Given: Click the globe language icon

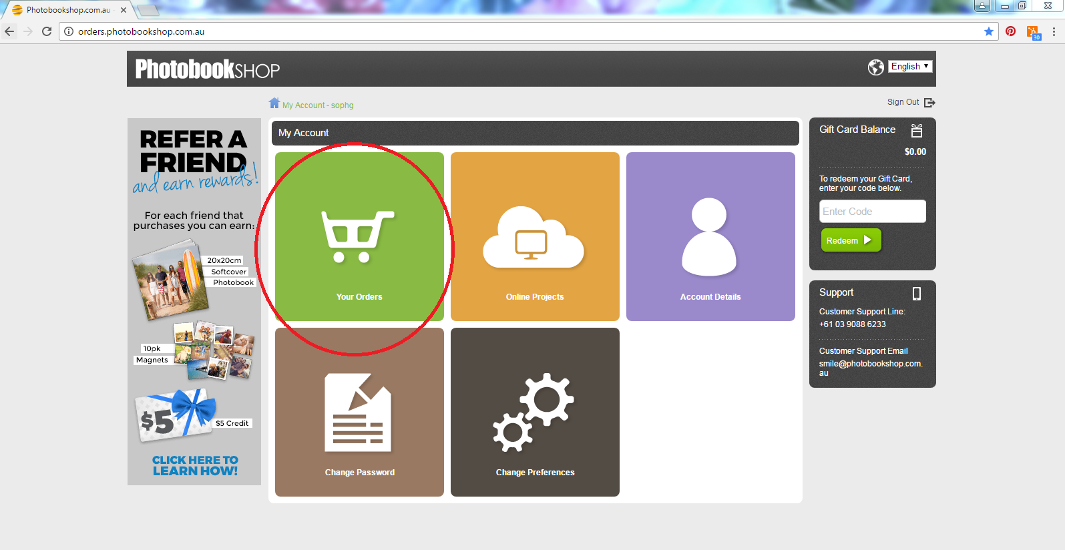Looking at the screenshot, I should click(x=876, y=67).
